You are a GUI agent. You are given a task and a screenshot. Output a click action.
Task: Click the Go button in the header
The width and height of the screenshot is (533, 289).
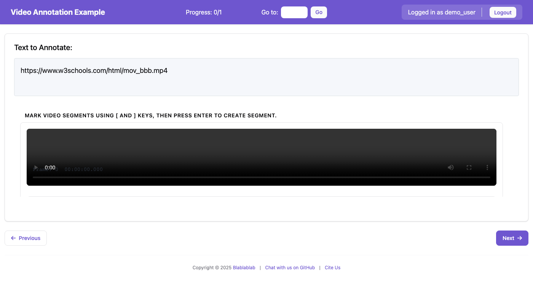coord(319,12)
